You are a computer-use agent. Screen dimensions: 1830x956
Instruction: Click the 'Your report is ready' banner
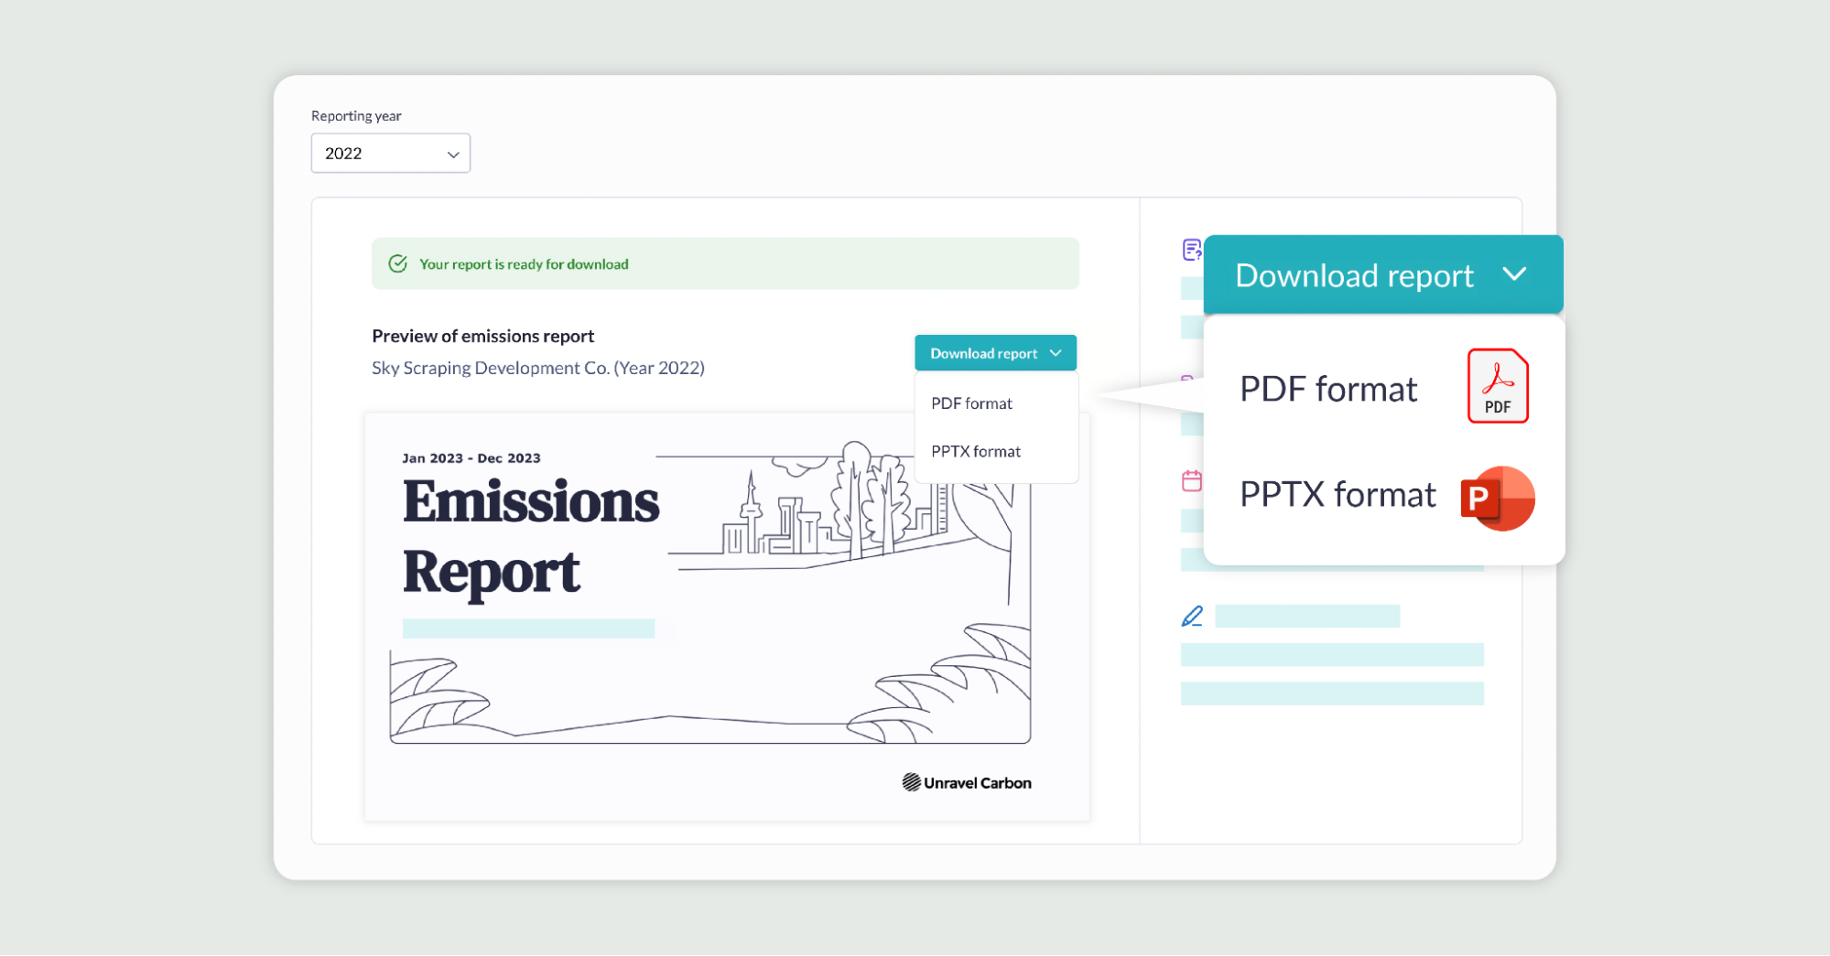click(x=725, y=263)
